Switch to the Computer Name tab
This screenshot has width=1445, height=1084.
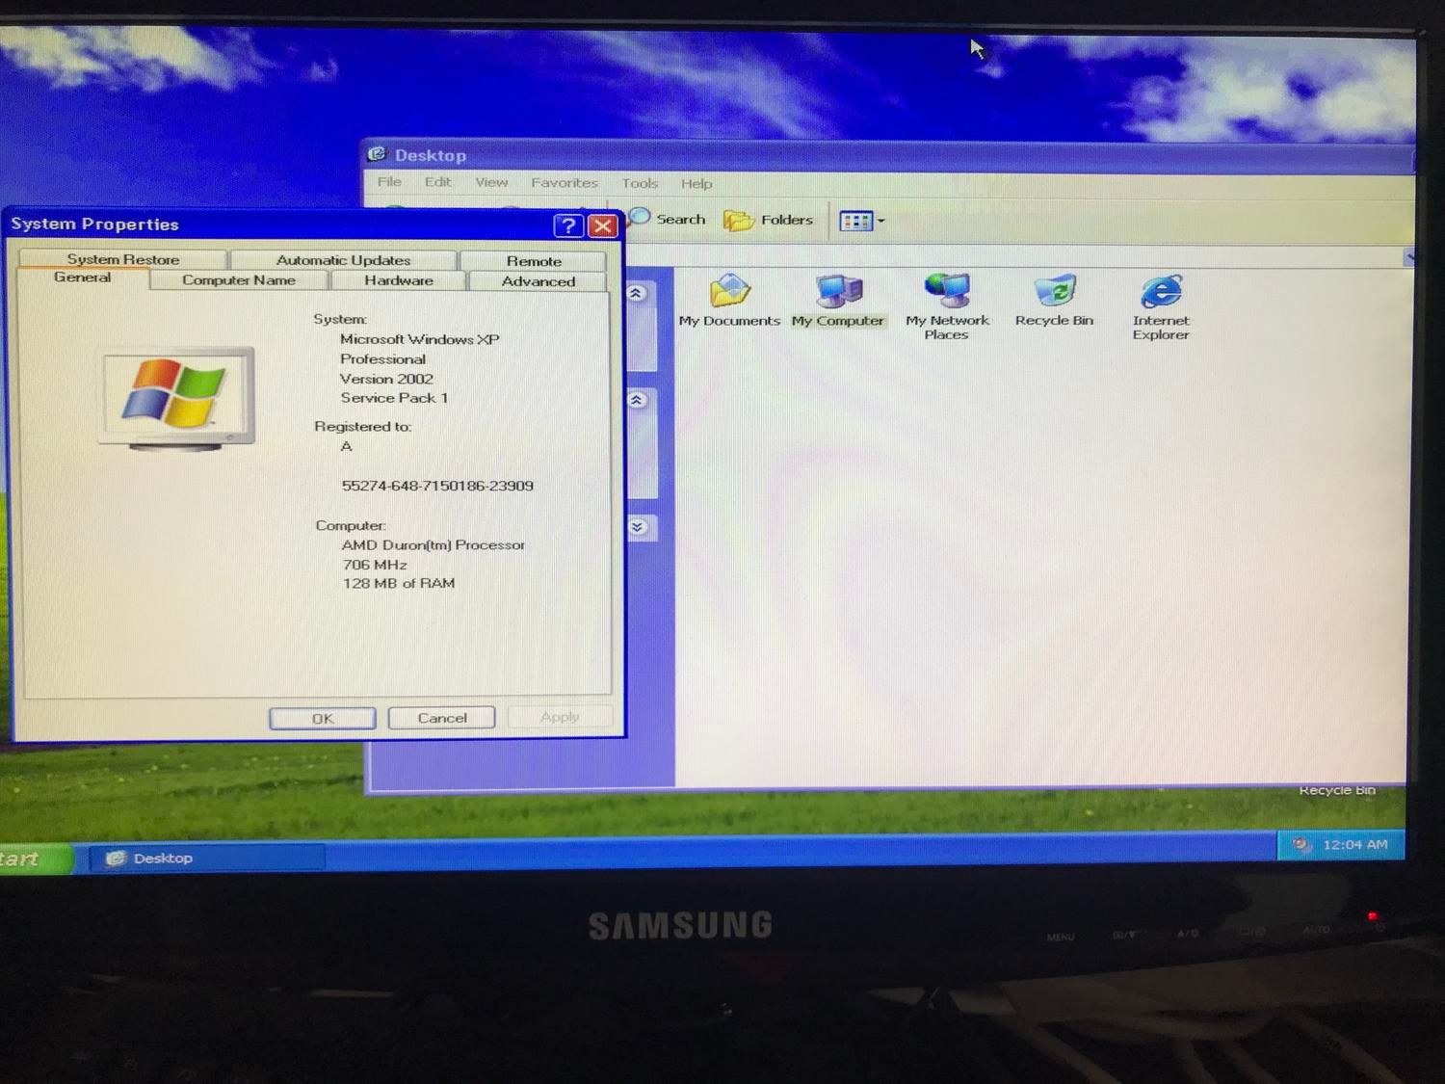pos(239,280)
